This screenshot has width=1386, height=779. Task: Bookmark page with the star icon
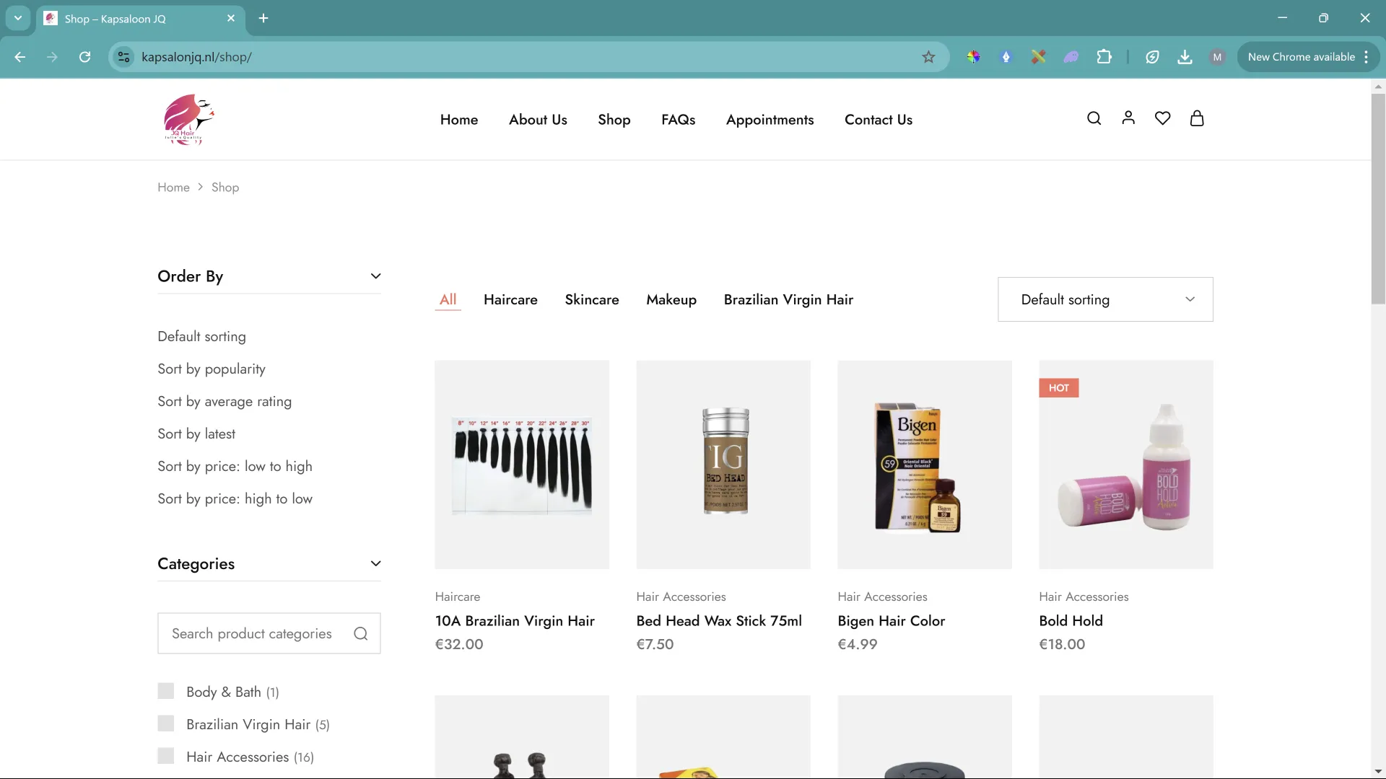click(x=928, y=57)
